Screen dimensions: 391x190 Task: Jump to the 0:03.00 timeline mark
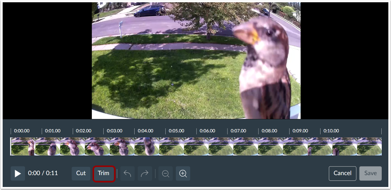tap(114, 131)
